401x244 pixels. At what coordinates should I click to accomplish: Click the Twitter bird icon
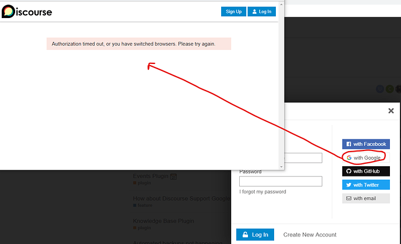[x=349, y=185]
